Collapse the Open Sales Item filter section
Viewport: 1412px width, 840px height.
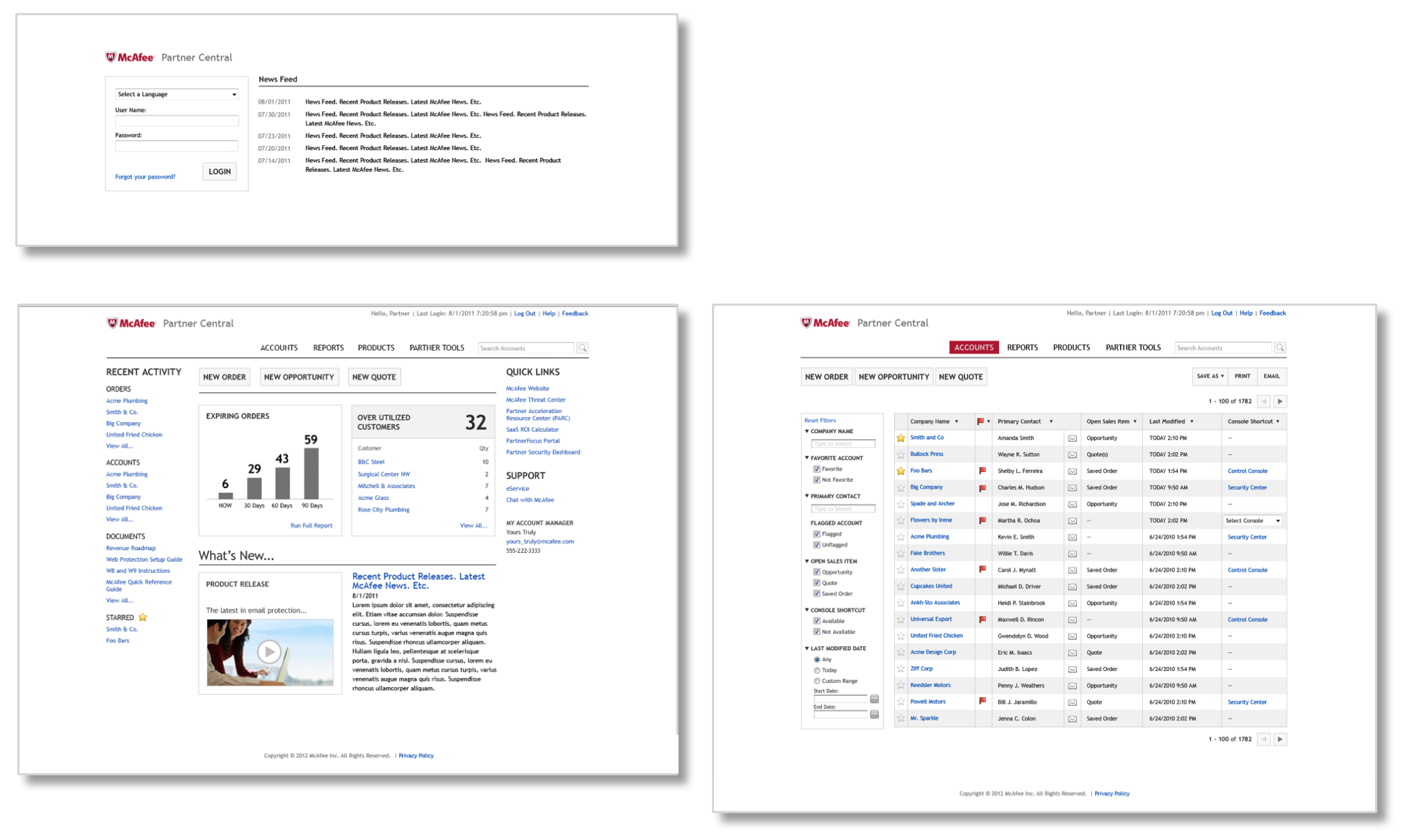pos(807,561)
